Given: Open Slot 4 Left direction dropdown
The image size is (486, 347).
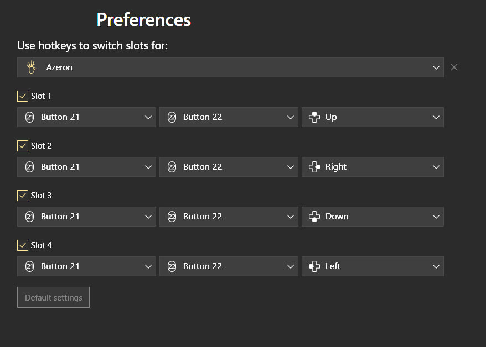Looking at the screenshot, I should (x=373, y=266).
